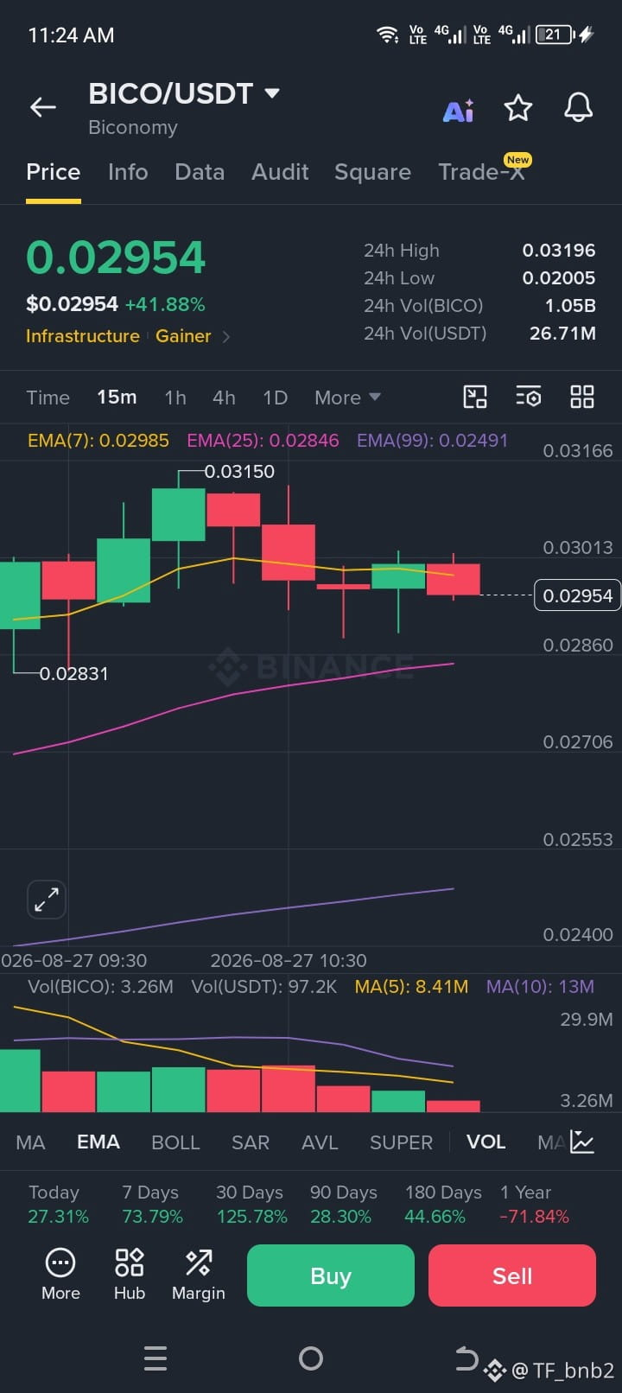Switch to the Square tab
The height and width of the screenshot is (1393, 622).
point(372,172)
